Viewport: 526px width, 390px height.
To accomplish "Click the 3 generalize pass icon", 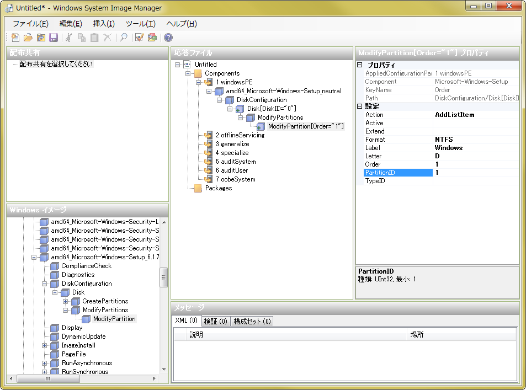I will click(208, 144).
